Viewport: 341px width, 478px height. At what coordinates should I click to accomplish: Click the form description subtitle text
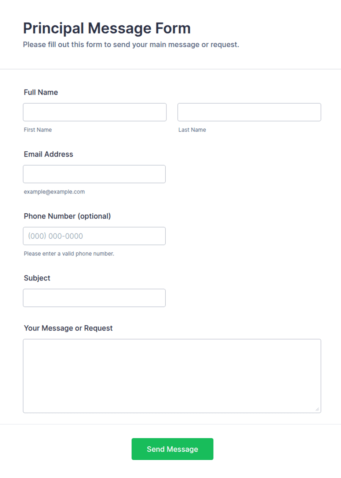131,44
